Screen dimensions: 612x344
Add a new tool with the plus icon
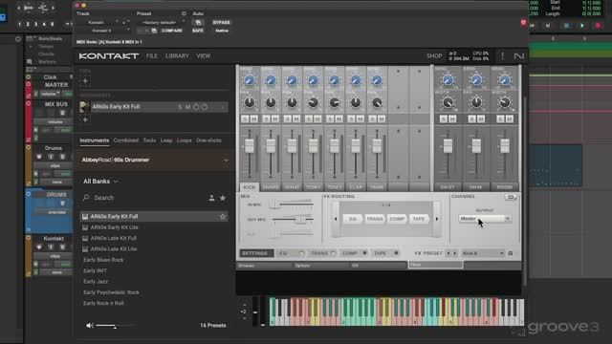85,80
